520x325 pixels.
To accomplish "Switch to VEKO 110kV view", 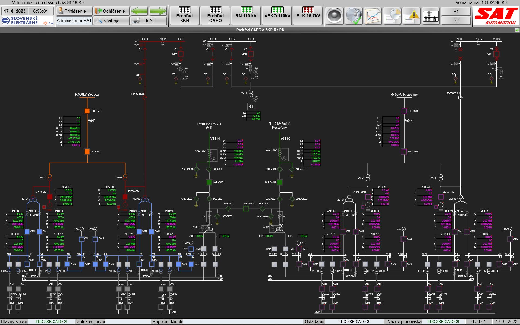I will click(x=277, y=16).
